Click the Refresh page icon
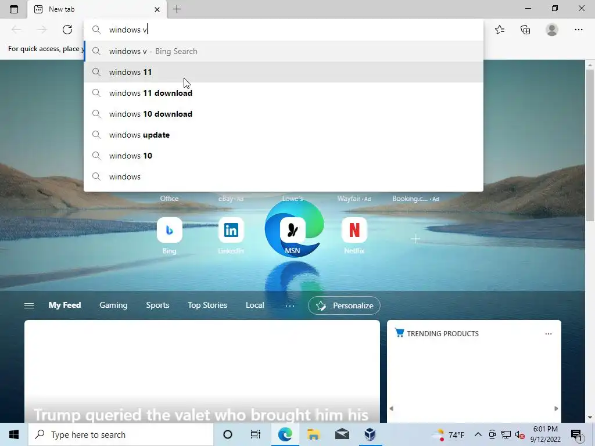This screenshot has width=595, height=446. (67, 30)
